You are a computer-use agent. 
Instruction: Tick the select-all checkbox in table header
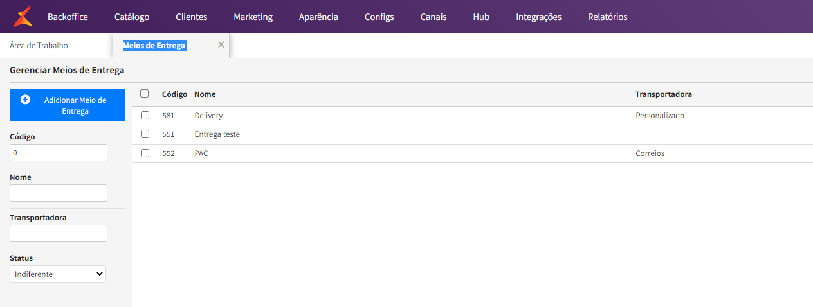pos(145,94)
